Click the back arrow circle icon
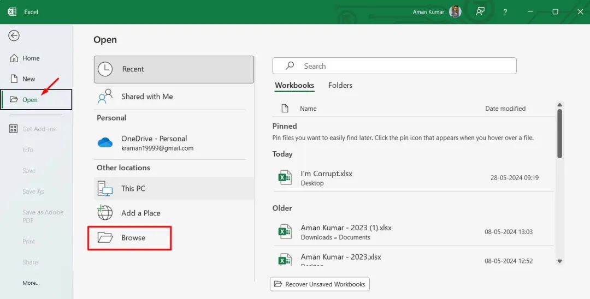590x299 pixels. tap(14, 35)
